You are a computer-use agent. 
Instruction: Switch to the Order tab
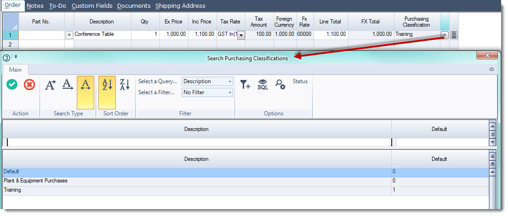pyautogui.click(x=12, y=5)
